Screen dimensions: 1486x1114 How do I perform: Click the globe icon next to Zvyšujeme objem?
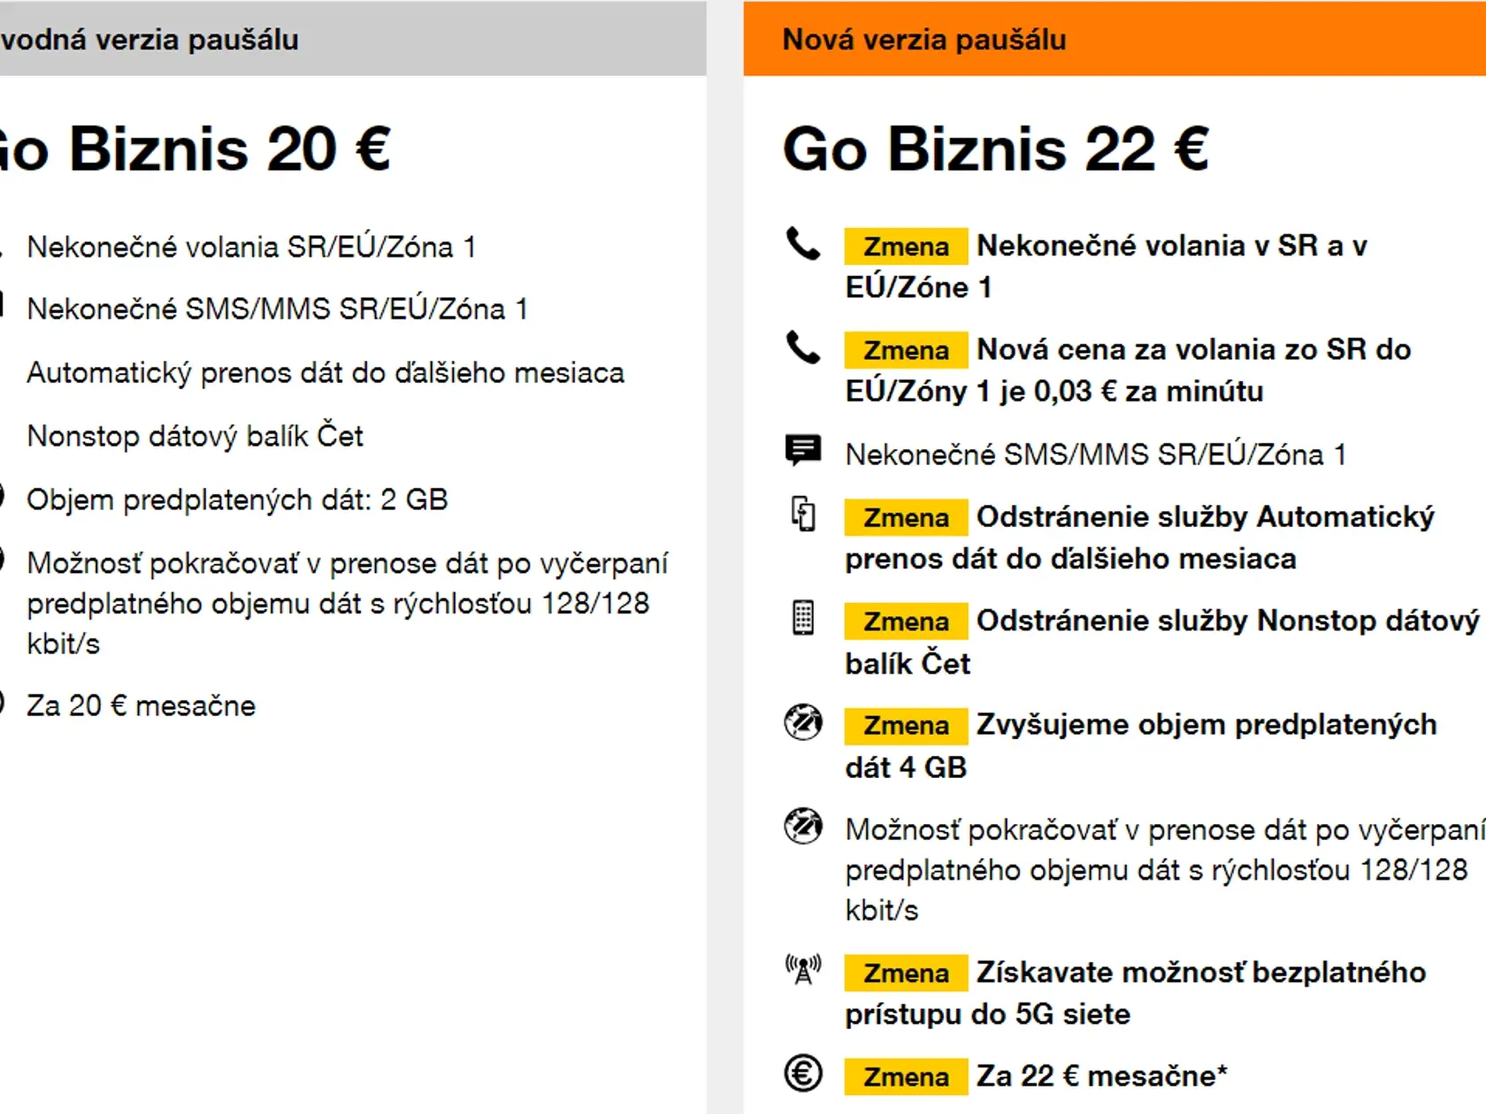tap(803, 722)
